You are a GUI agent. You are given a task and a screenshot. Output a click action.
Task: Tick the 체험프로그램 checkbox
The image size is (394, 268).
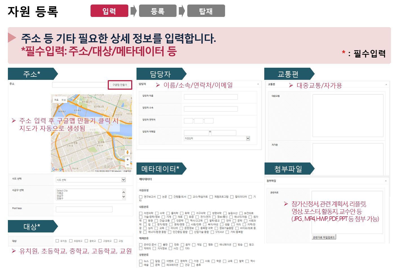click(211, 197)
